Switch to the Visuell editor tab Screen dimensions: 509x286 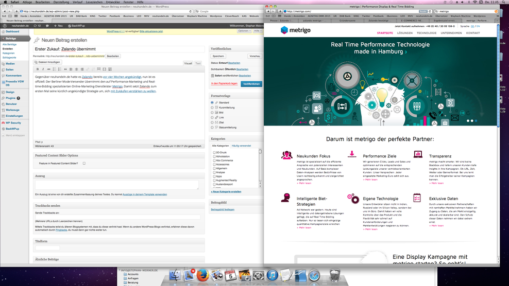click(188, 63)
